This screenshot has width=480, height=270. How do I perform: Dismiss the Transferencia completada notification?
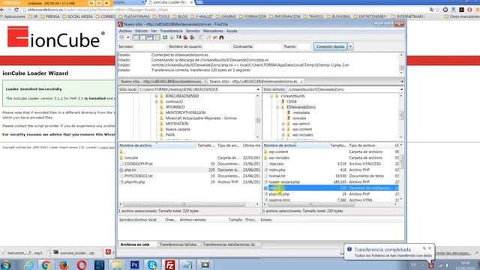(430, 248)
